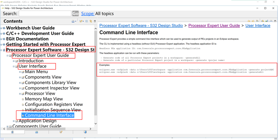Collapse the User Interface node
The image size is (278, 140).
tap(14, 67)
